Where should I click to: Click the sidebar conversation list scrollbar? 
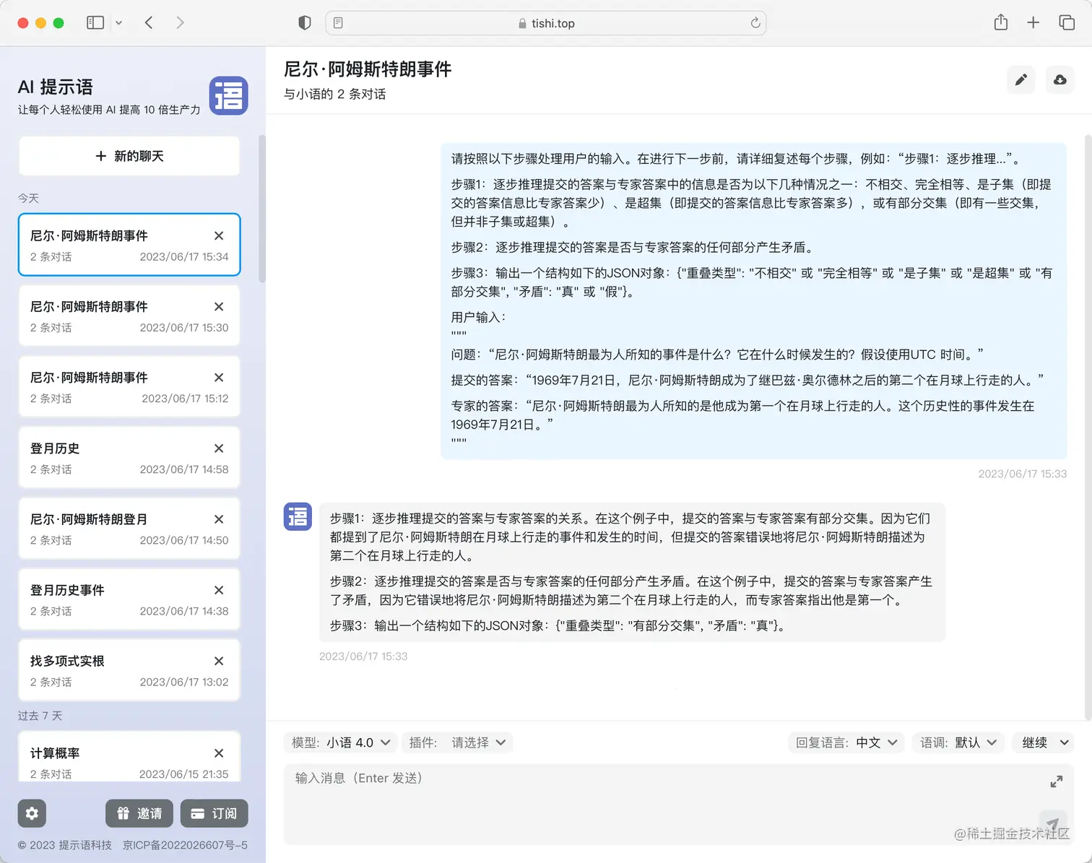262,209
